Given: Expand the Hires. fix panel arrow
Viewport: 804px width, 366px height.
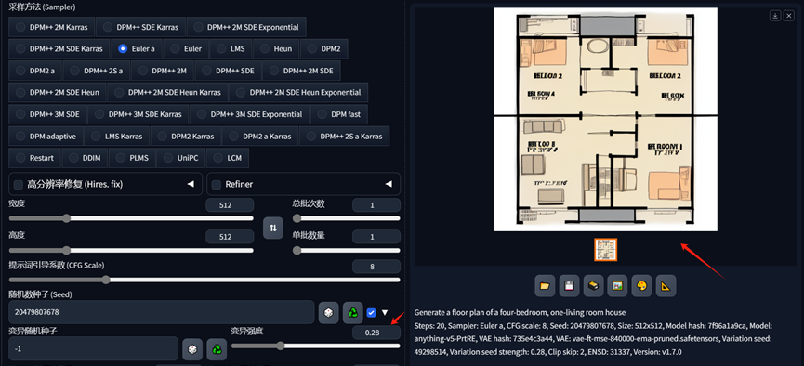Looking at the screenshot, I should click(x=191, y=184).
